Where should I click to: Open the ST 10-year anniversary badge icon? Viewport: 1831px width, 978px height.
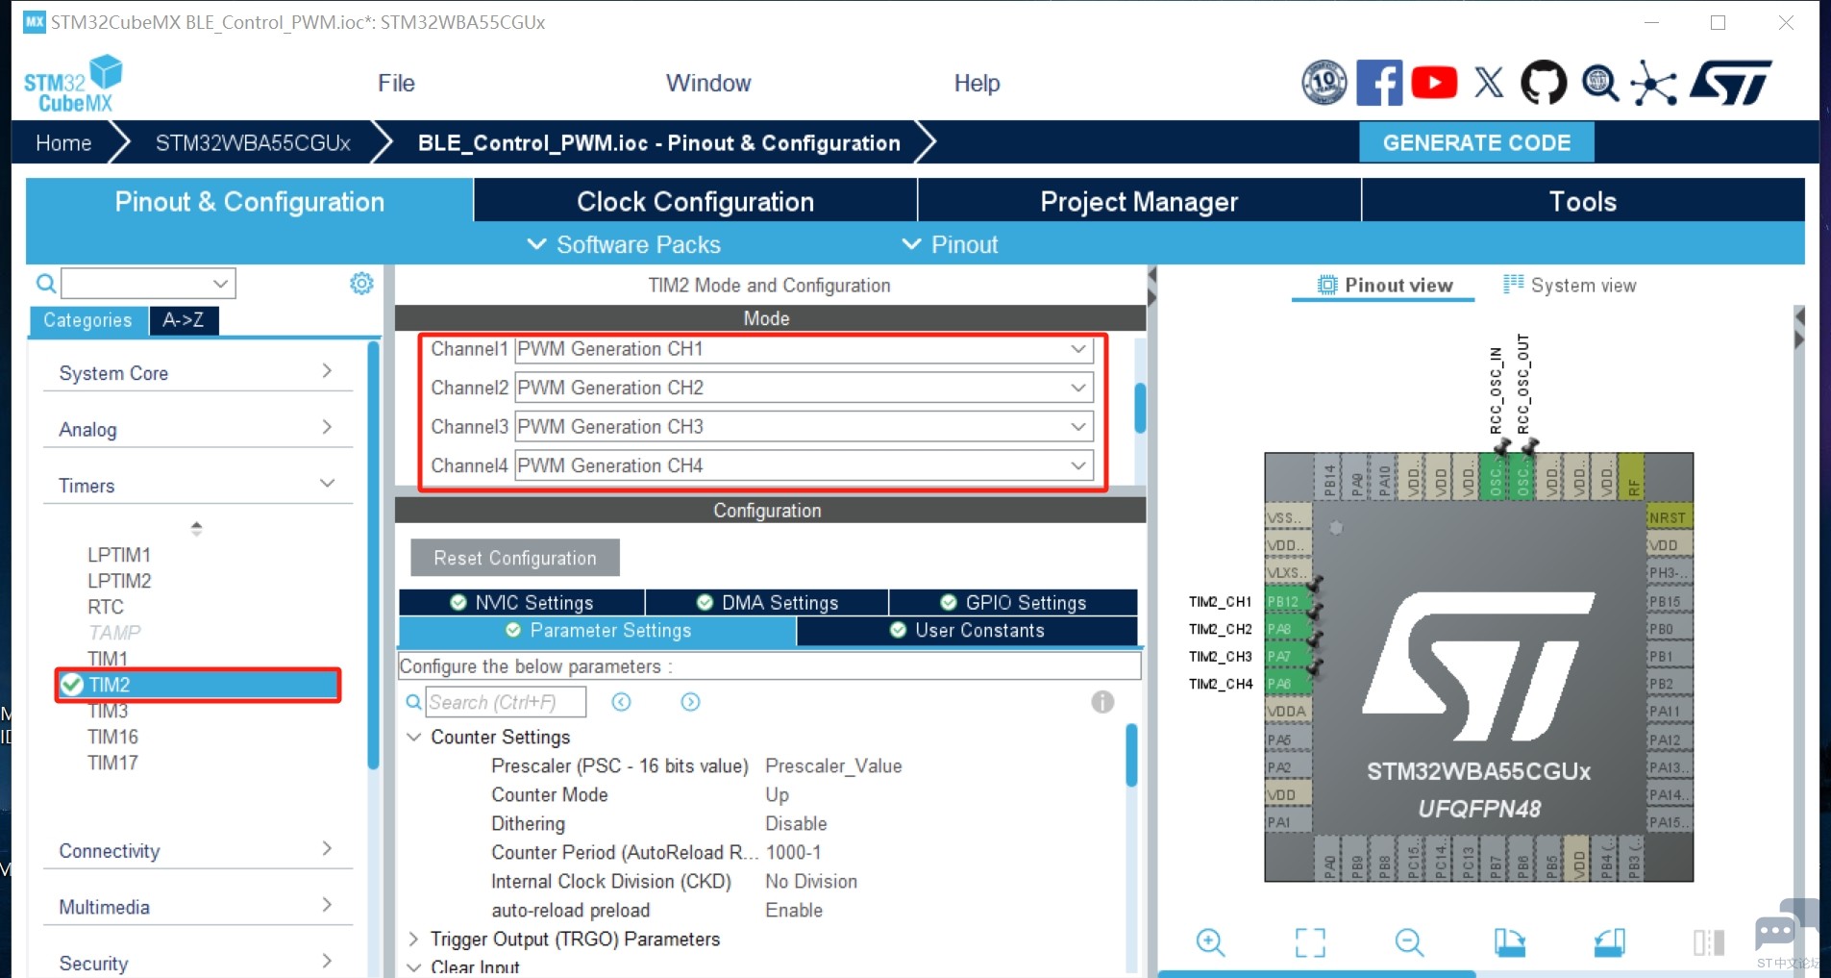(x=1324, y=83)
